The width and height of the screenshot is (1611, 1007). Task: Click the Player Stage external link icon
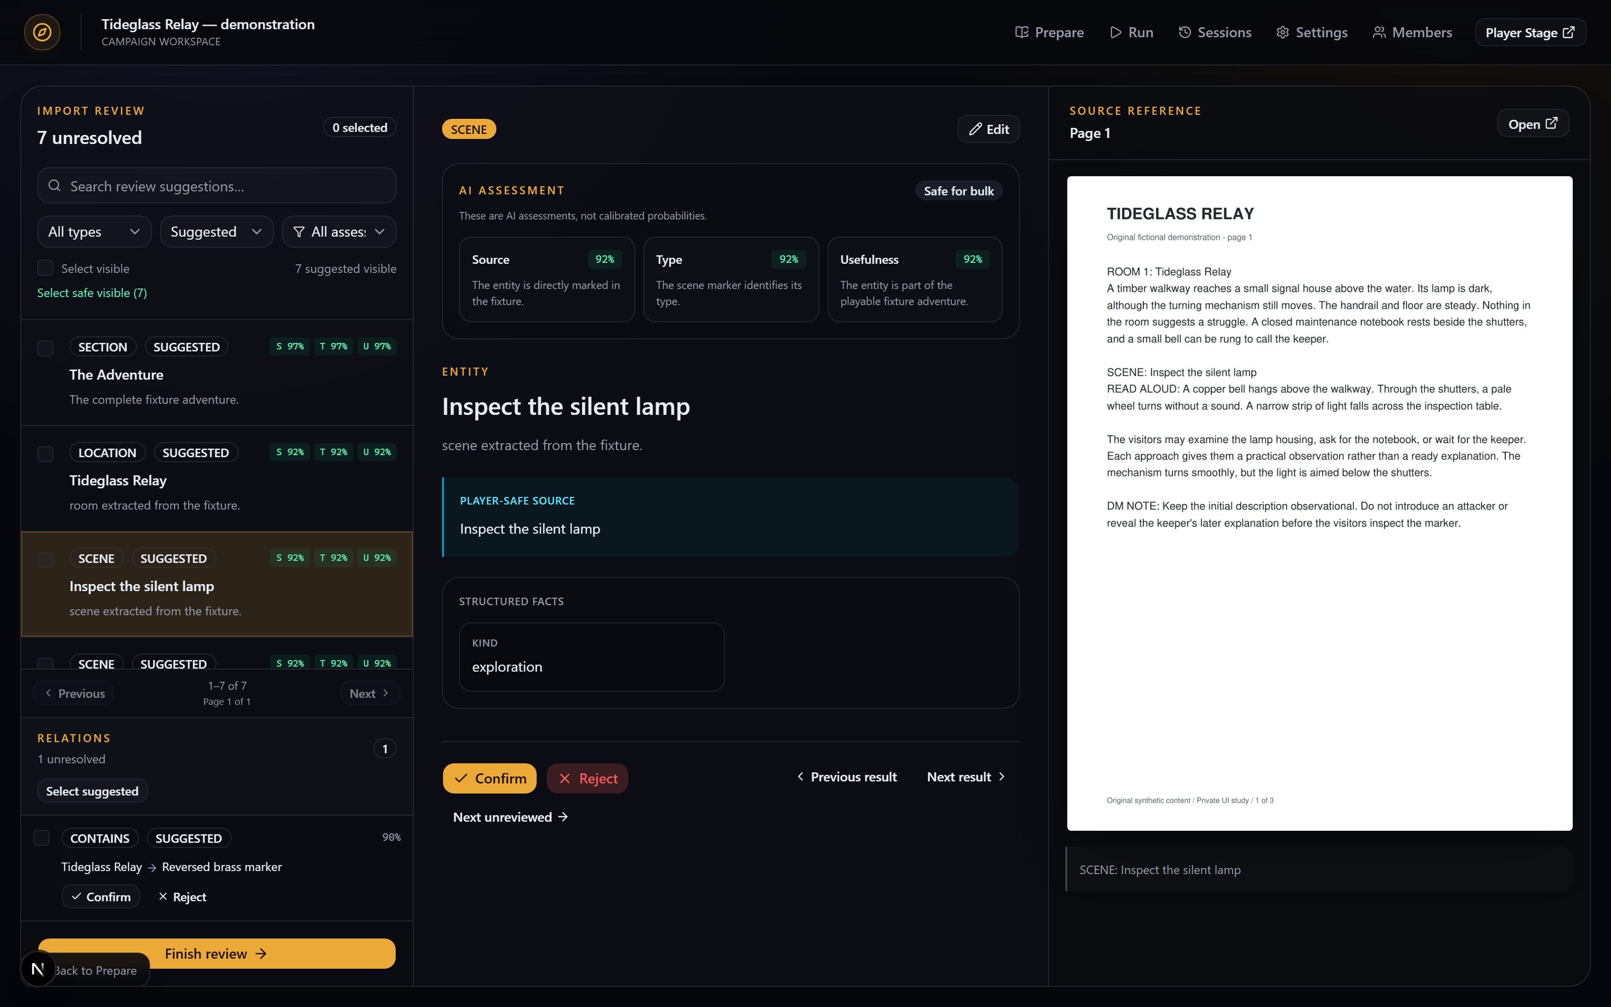(x=1569, y=32)
